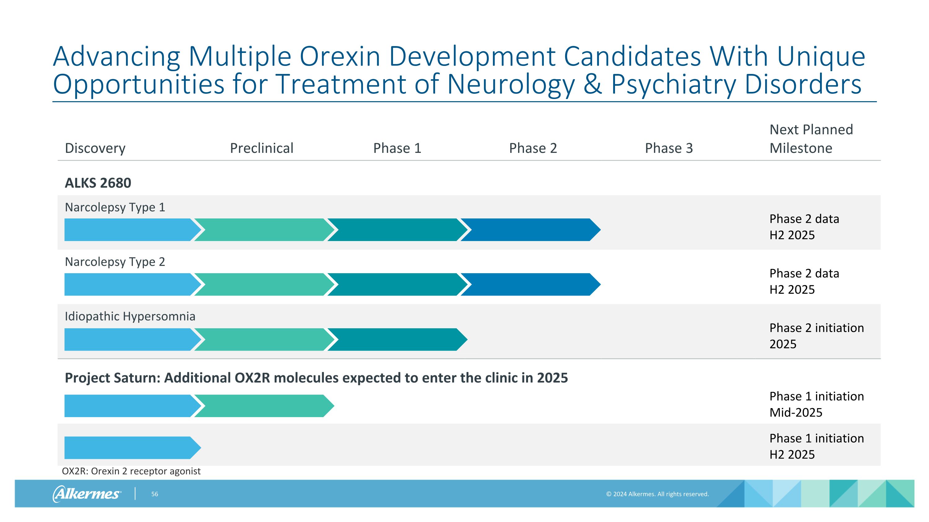The height and width of the screenshot is (522, 929).
Task: Click the Discovery column header
Action: point(95,148)
